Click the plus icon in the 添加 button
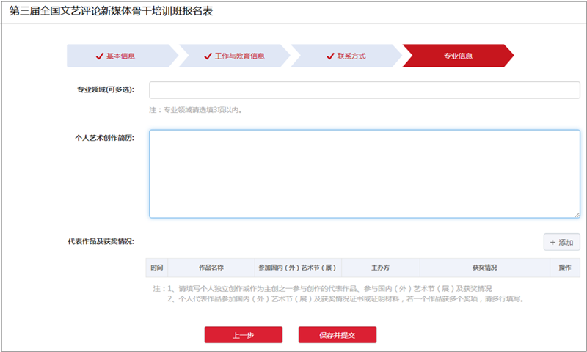587x352 pixels. pyautogui.click(x=553, y=242)
